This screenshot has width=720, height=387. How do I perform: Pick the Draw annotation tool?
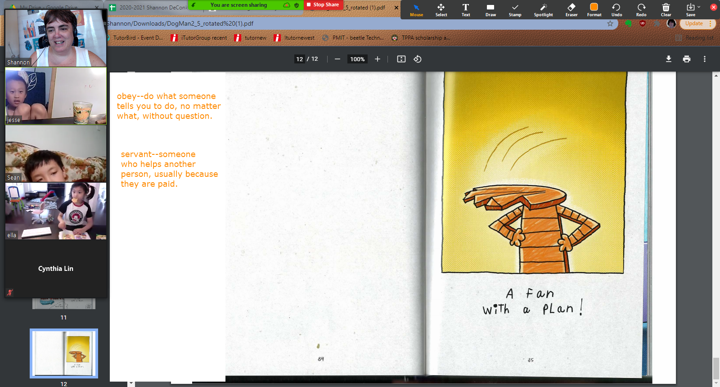(490, 10)
